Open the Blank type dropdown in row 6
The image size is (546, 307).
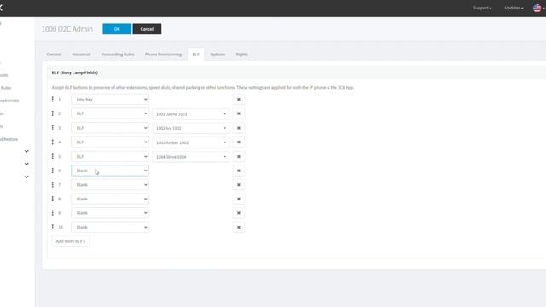(110, 171)
